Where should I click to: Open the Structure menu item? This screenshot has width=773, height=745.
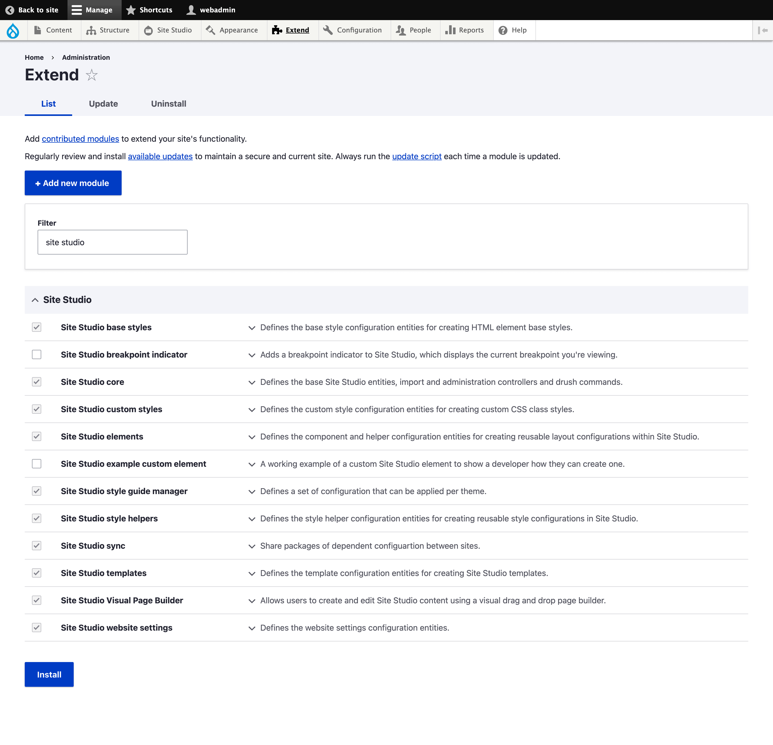(110, 30)
